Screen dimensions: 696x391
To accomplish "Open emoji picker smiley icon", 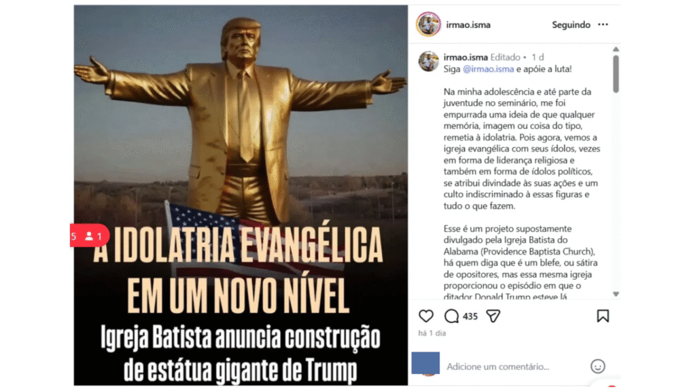I will pos(597,366).
